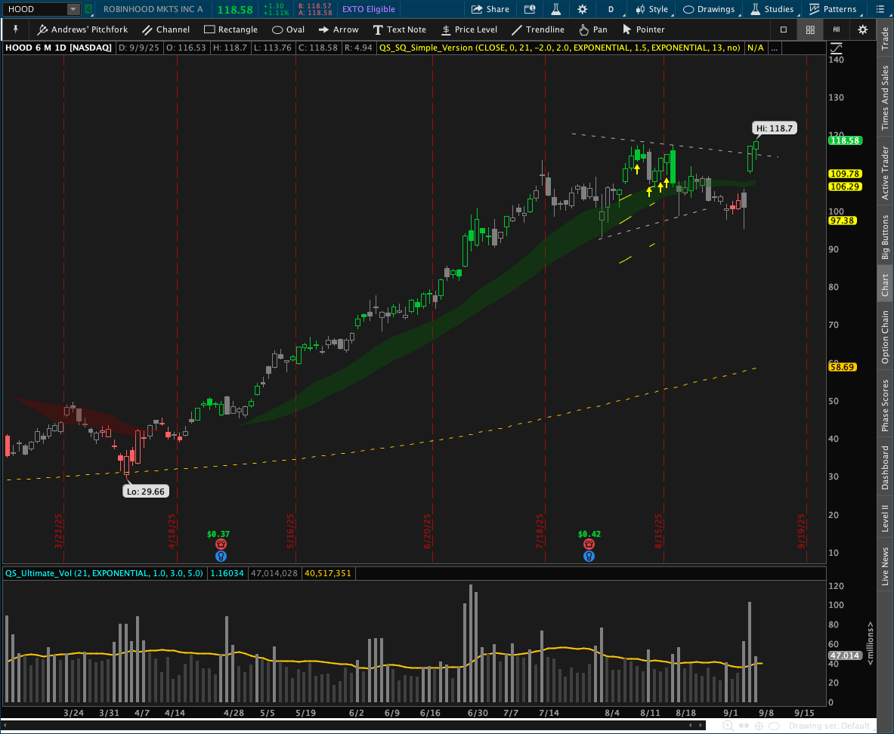The height and width of the screenshot is (734, 894).
Task: Click the green symbol link icon
Action: coord(88,9)
